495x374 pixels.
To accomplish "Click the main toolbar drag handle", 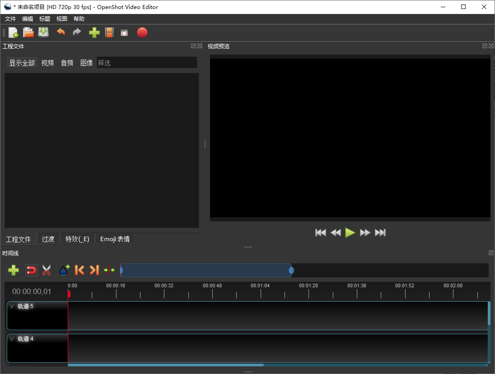I will click(4, 33).
